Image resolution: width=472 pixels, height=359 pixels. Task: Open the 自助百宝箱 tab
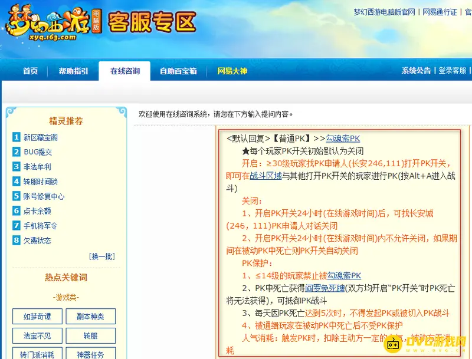pyautogui.click(x=178, y=71)
